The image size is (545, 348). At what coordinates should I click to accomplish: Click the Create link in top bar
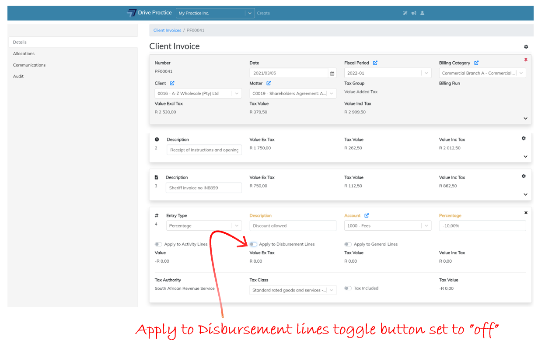coord(263,13)
